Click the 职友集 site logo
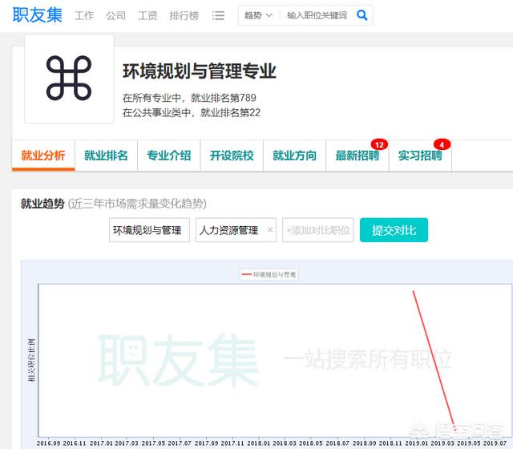Viewport: 513px width, 449px height. pos(38,15)
